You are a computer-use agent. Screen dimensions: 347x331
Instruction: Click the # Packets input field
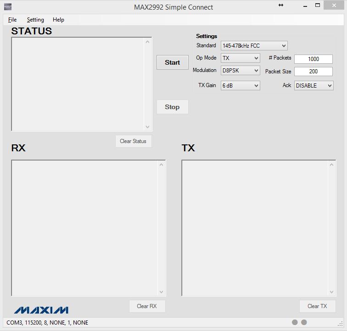click(313, 59)
